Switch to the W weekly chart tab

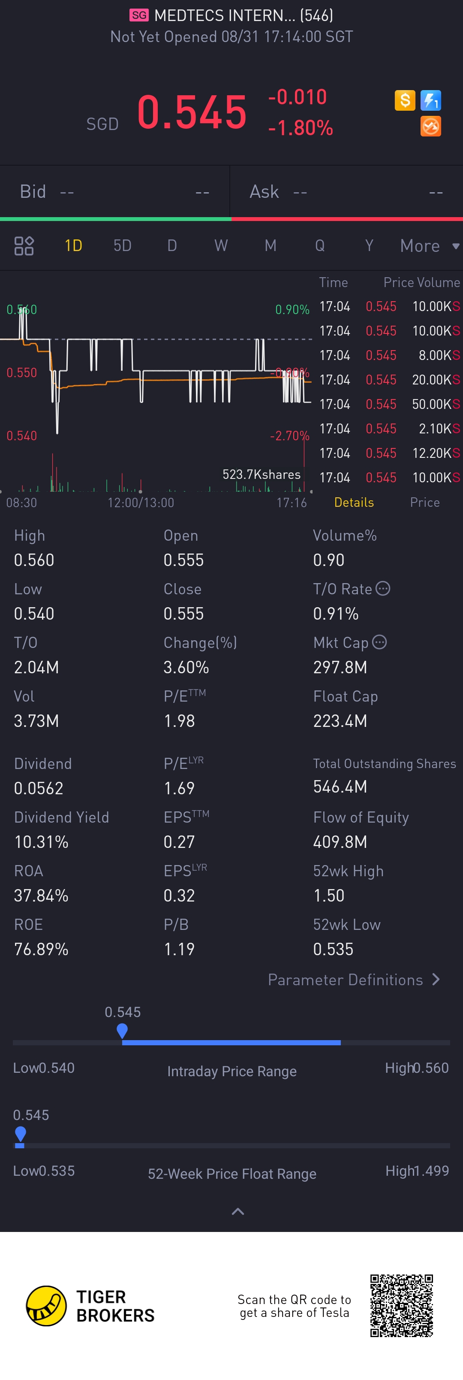click(x=221, y=246)
